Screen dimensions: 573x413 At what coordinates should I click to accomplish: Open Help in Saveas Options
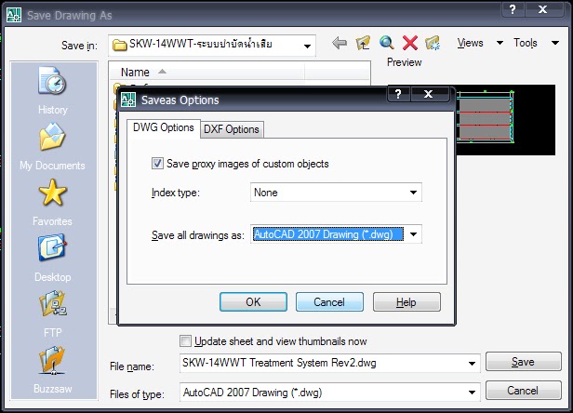coord(406,302)
